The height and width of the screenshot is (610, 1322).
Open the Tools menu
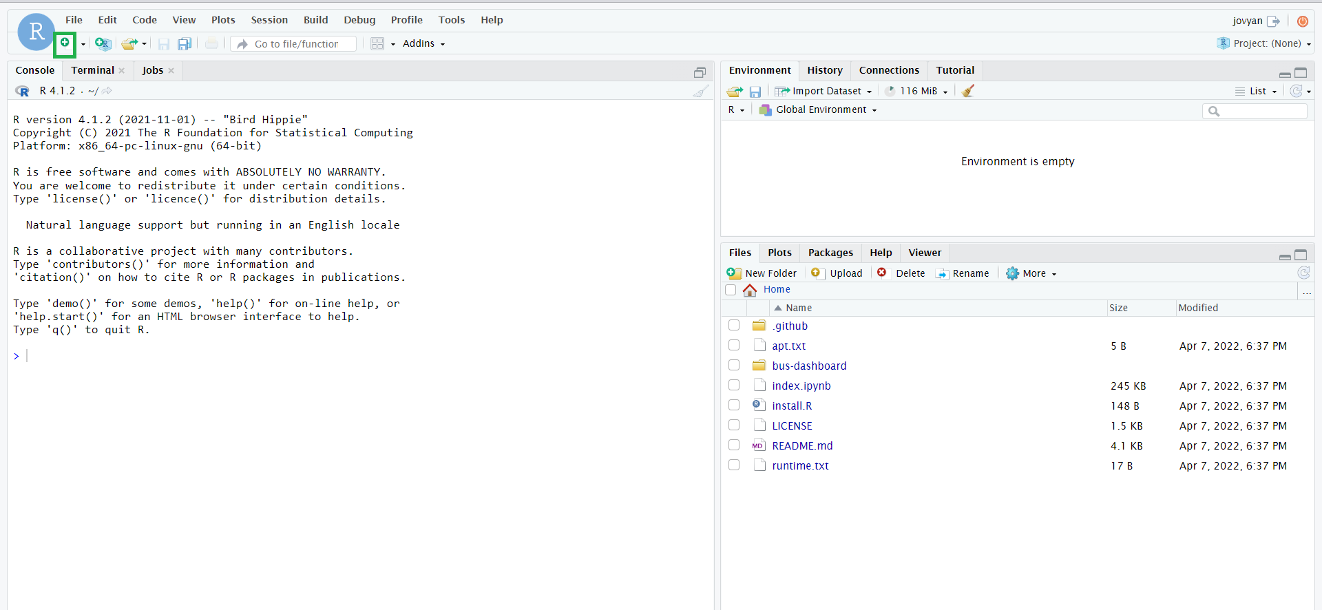click(x=452, y=20)
